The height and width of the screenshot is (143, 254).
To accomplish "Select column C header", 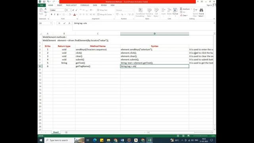I will [x=98, y=33].
